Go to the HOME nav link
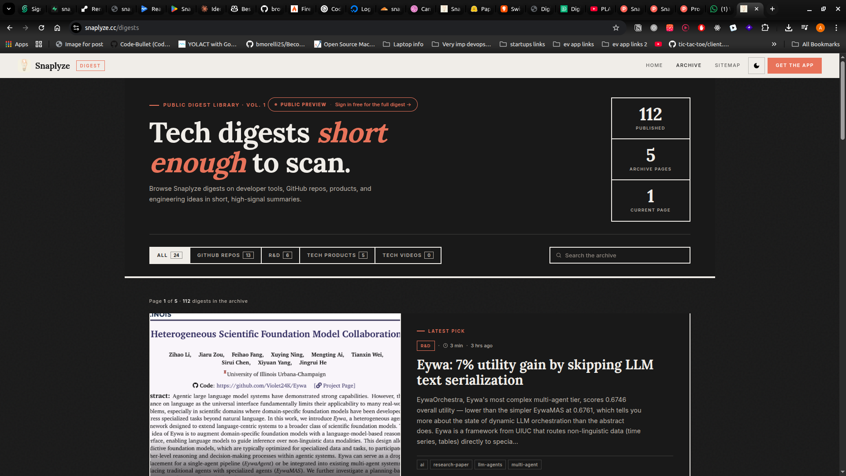The height and width of the screenshot is (476, 846). tap(654, 65)
